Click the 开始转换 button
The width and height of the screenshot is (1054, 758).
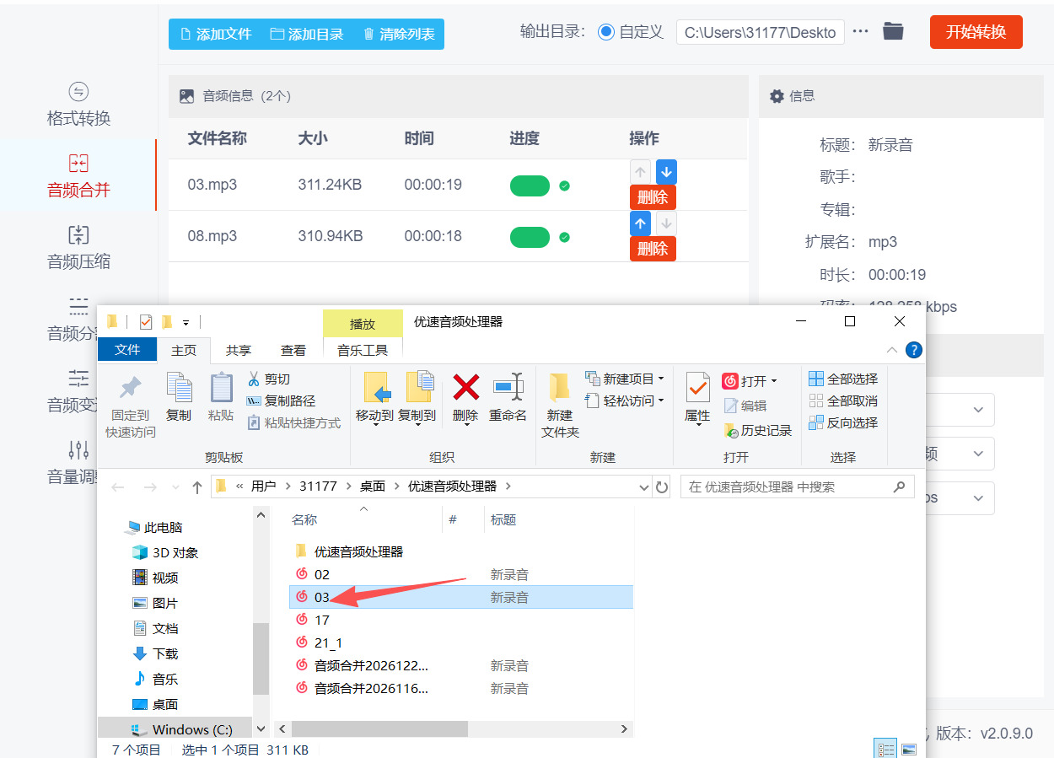976,32
